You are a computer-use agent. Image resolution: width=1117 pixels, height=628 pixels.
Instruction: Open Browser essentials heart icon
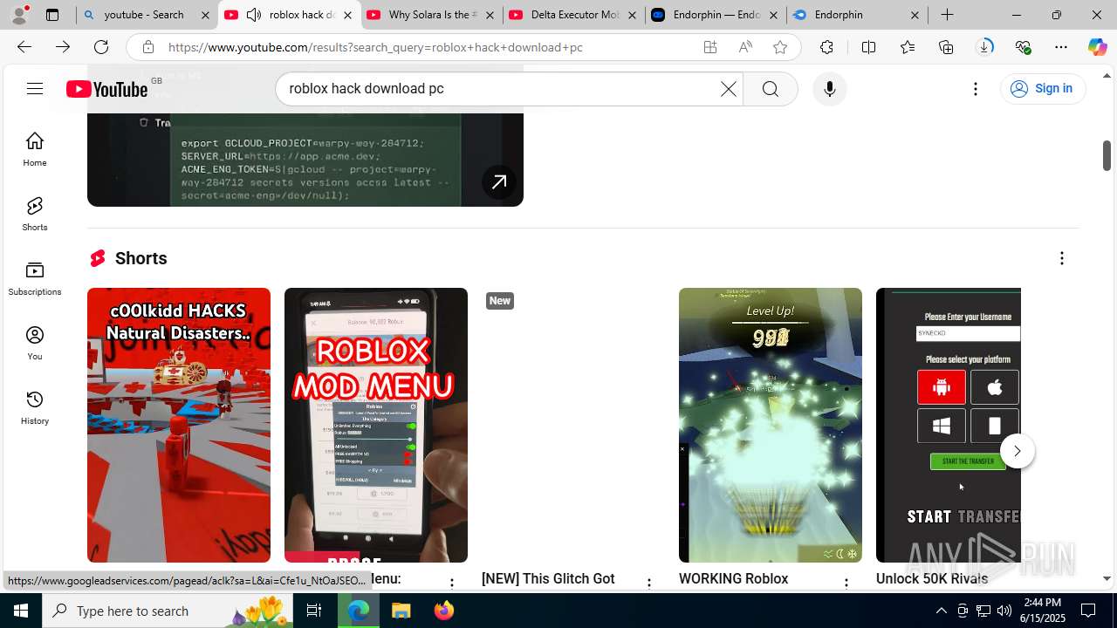pos(1023,47)
